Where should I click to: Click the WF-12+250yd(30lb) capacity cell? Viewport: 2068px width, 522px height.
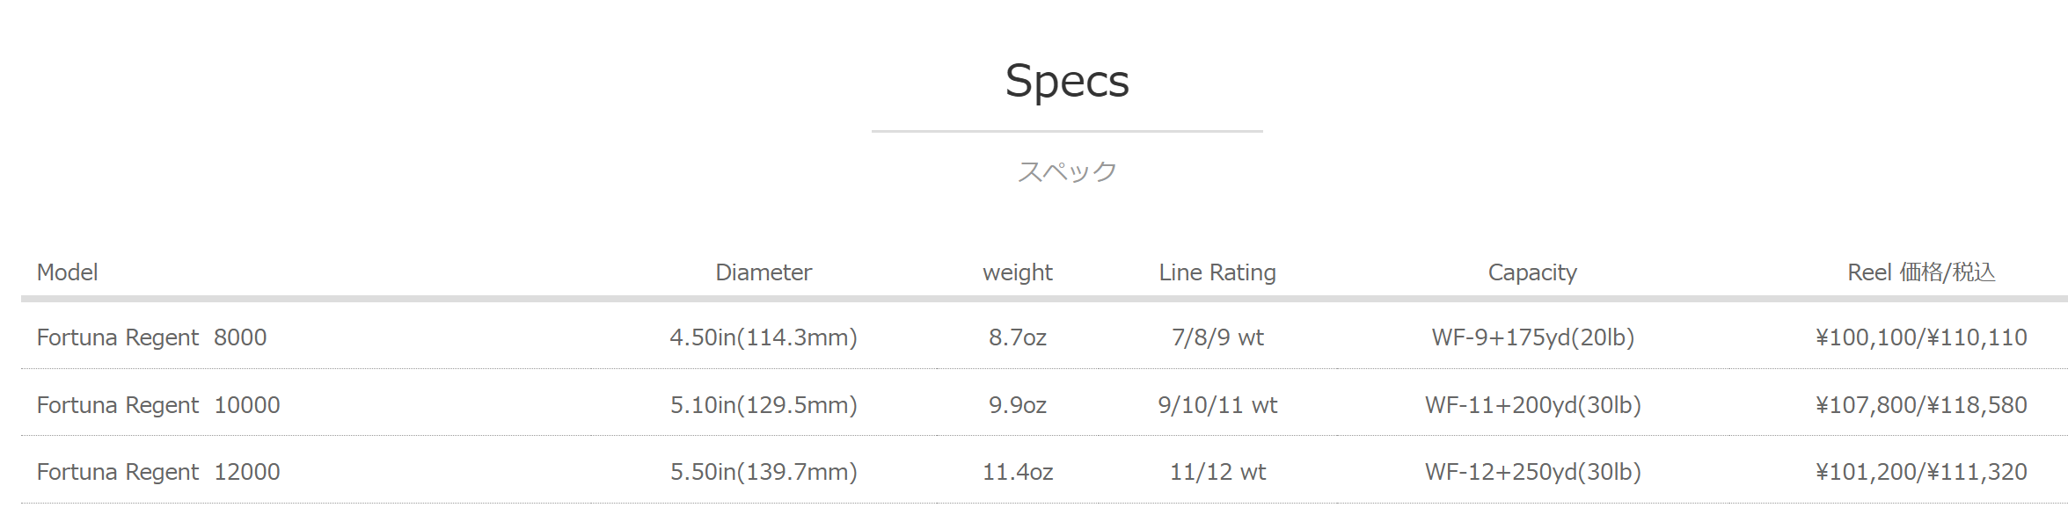[1532, 472]
